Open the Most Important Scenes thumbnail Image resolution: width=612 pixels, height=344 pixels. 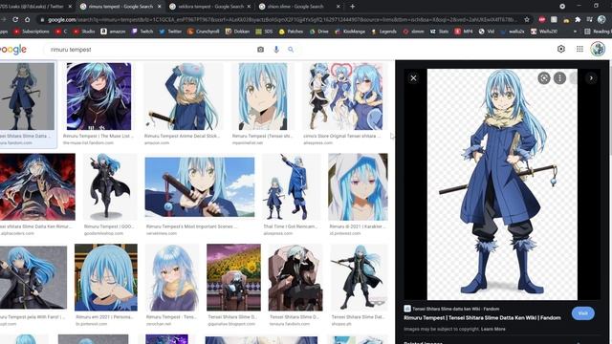200,186
